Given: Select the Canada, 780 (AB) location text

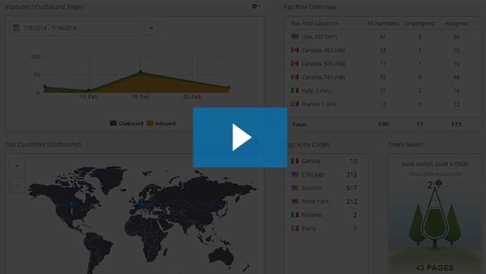Looking at the screenshot, I should pos(323,77).
